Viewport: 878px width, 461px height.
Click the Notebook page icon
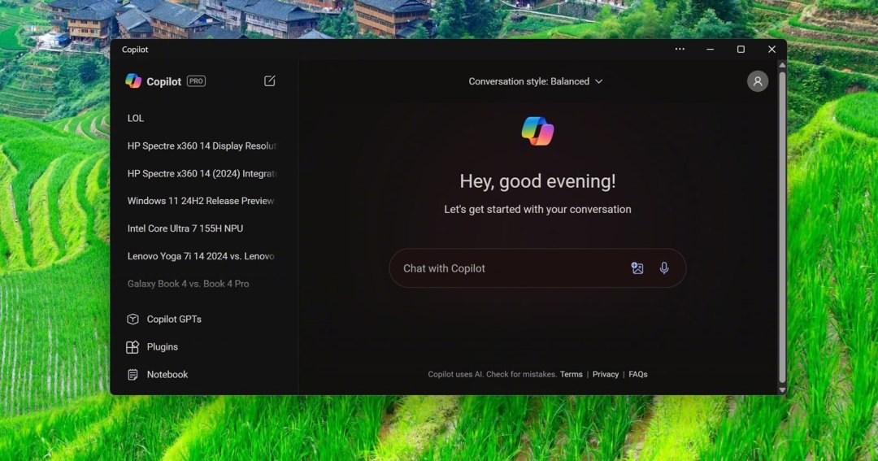coord(133,375)
